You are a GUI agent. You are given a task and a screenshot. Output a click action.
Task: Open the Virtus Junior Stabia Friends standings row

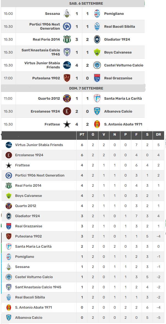(83, 145)
